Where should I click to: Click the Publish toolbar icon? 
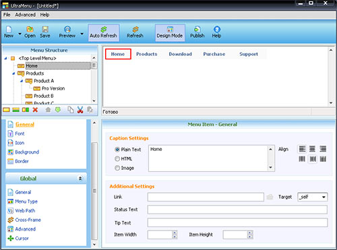click(197, 32)
